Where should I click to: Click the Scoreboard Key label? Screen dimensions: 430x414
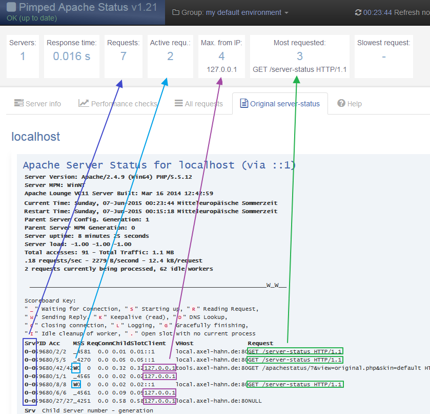50,301
